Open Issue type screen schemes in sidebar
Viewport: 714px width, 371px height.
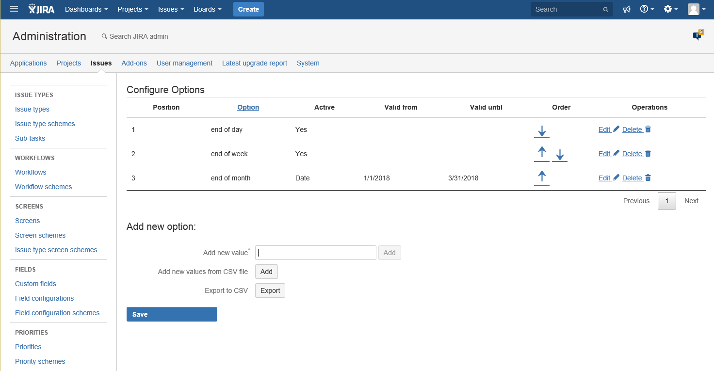tap(56, 250)
